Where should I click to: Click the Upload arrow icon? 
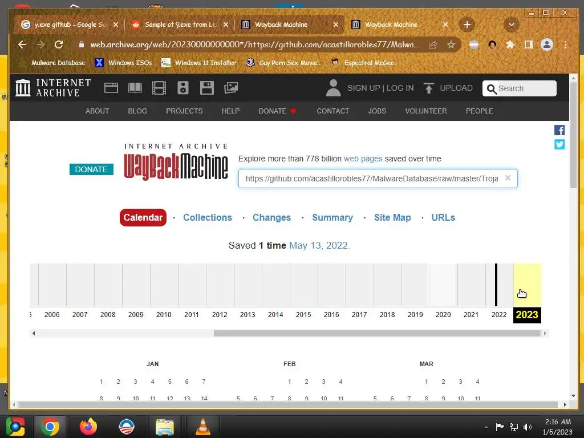click(429, 88)
